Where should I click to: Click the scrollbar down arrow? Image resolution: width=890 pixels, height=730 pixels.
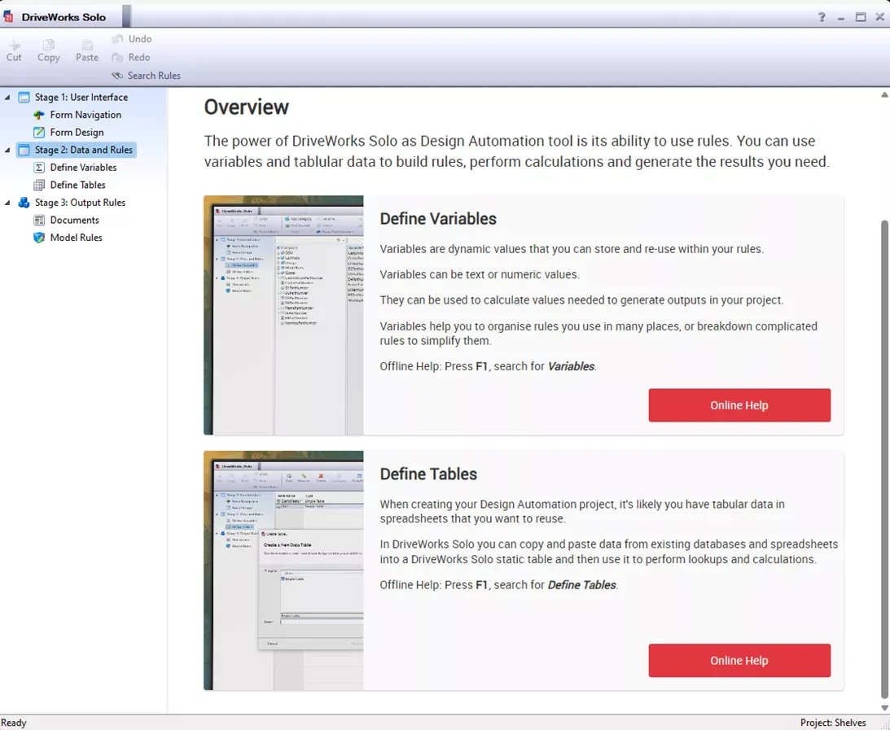pyautogui.click(x=884, y=707)
